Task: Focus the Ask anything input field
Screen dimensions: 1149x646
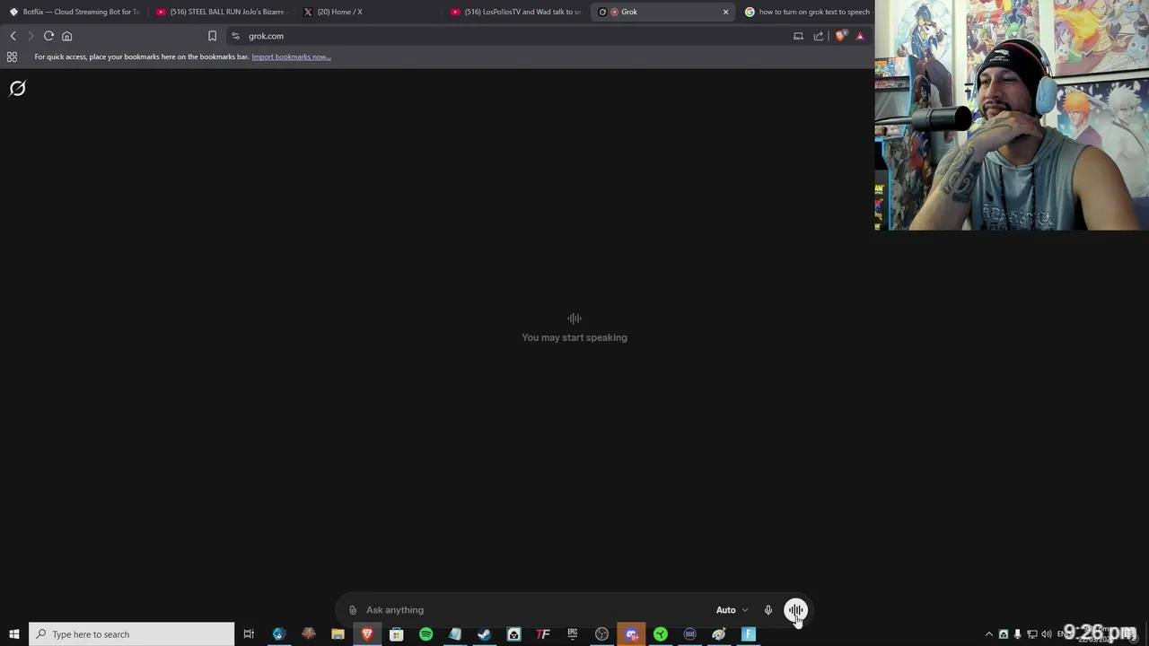Action: [x=535, y=610]
